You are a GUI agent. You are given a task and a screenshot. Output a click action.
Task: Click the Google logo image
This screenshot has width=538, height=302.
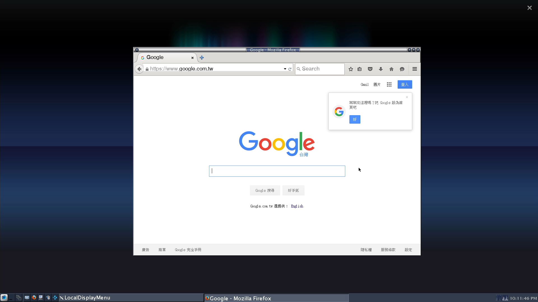click(x=277, y=144)
